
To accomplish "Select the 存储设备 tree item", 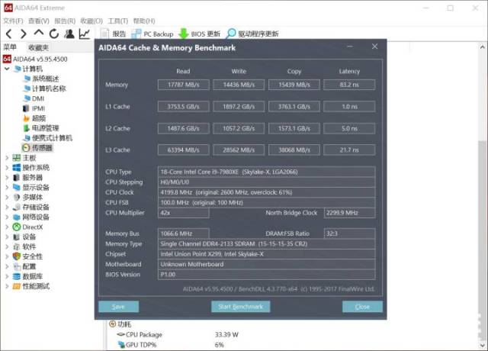I will (31, 207).
